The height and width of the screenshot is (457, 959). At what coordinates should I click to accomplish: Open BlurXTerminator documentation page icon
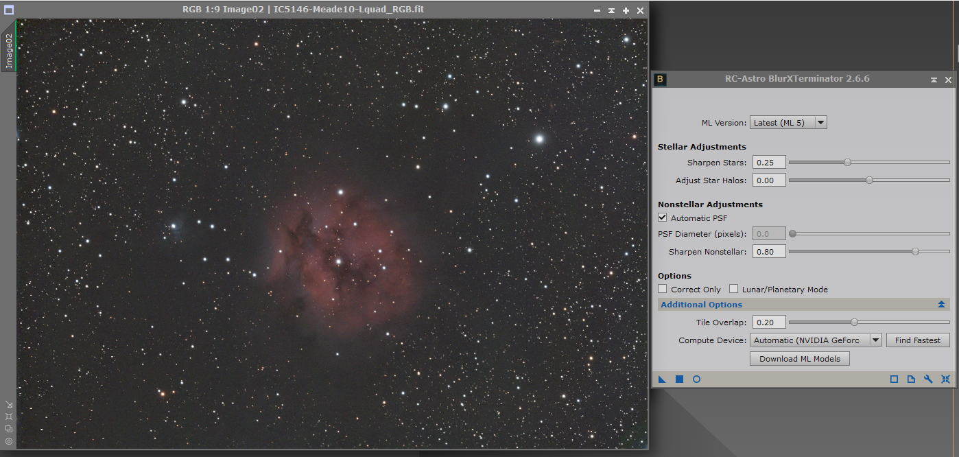pyautogui.click(x=911, y=379)
